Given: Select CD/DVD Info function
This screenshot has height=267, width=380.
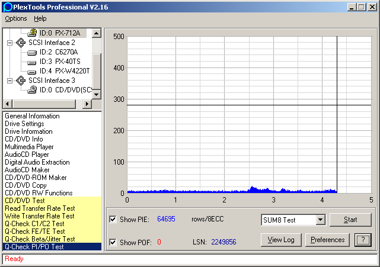Looking at the screenshot, I should (24, 139).
